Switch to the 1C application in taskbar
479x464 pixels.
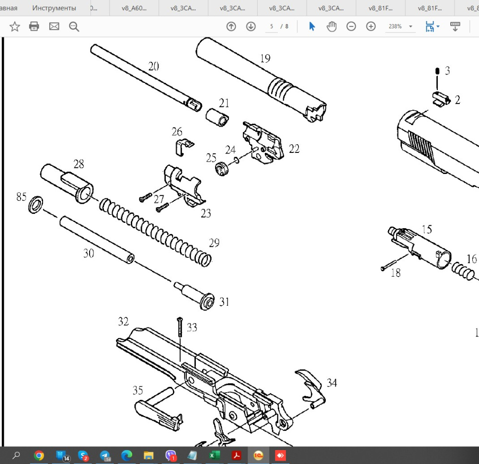pos(258,456)
